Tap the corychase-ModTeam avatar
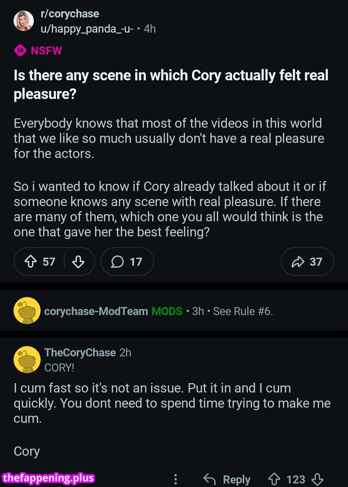Screen dimensions: 348x487 (27, 311)
